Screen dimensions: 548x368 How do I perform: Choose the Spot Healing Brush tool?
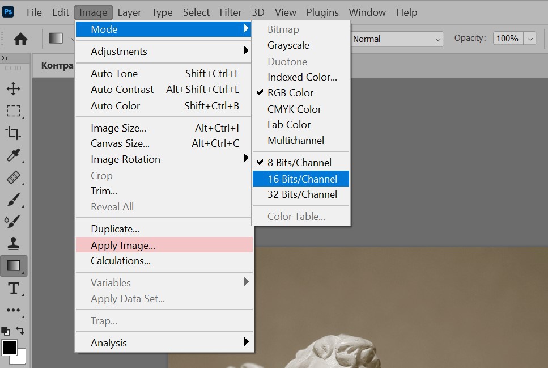click(13, 177)
